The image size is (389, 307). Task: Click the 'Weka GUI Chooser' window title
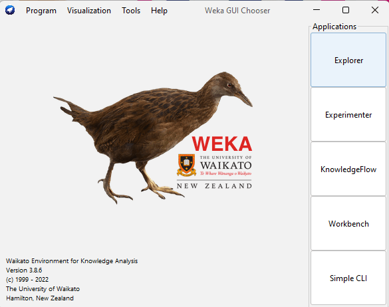coord(237,11)
